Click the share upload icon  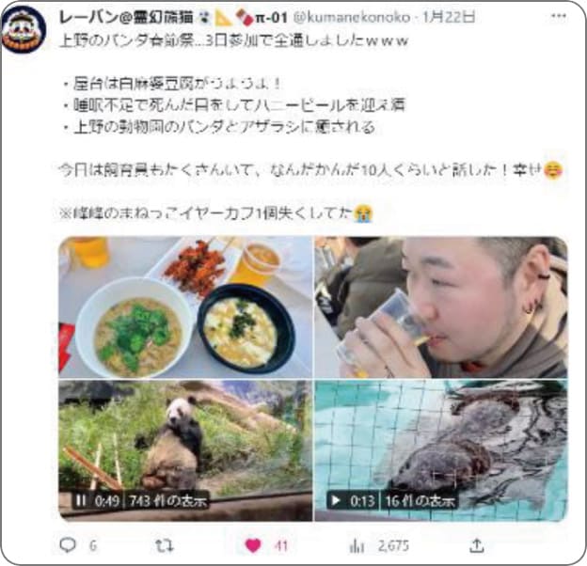477,546
